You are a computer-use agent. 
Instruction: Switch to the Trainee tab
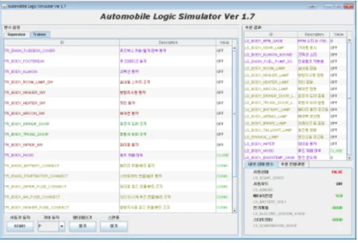click(x=40, y=34)
